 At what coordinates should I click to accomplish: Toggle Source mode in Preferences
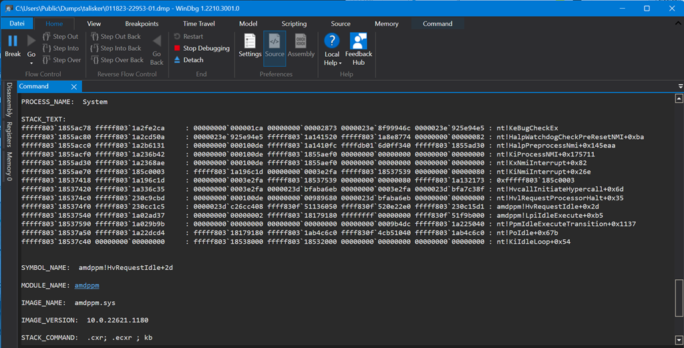click(275, 42)
